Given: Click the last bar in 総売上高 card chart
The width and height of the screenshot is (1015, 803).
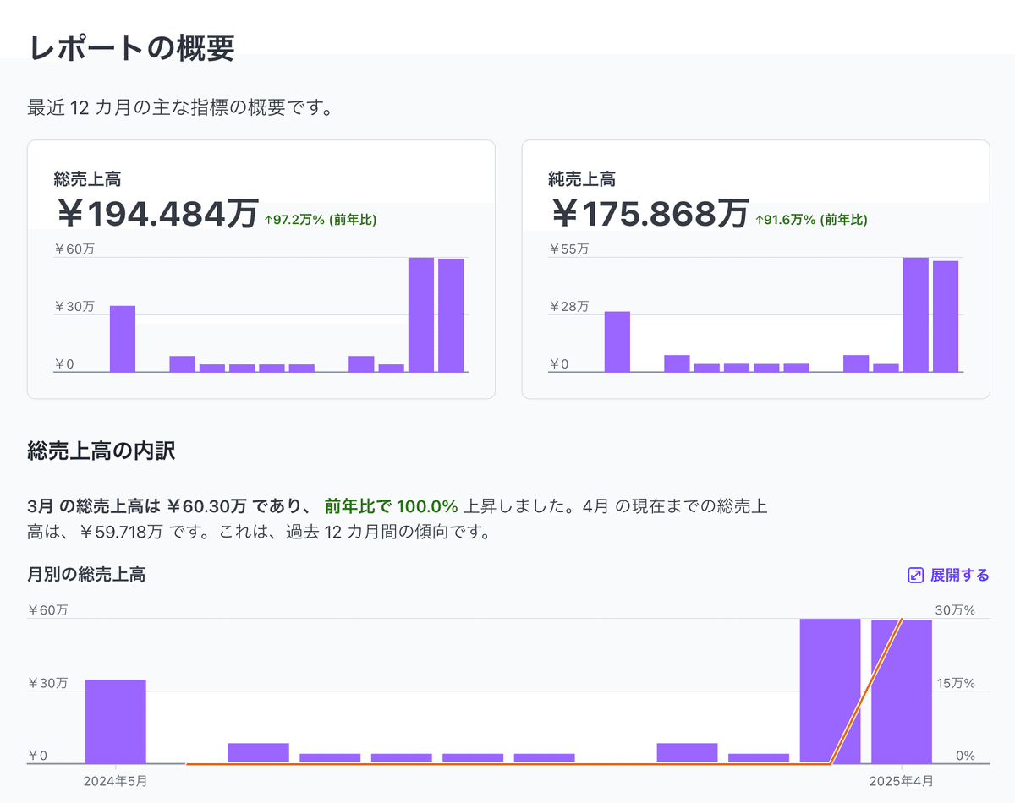Looking at the screenshot, I should 451,315.
